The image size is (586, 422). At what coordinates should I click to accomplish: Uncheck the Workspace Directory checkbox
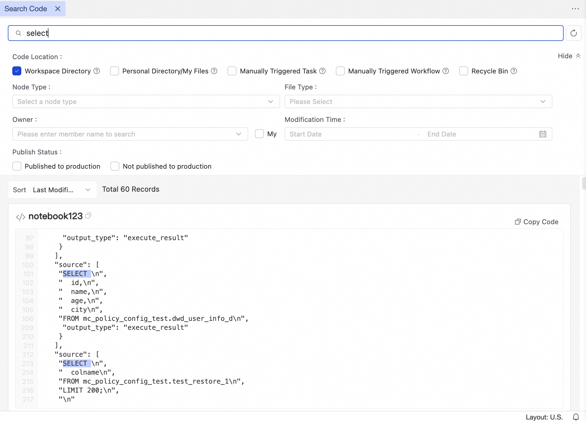(x=17, y=71)
